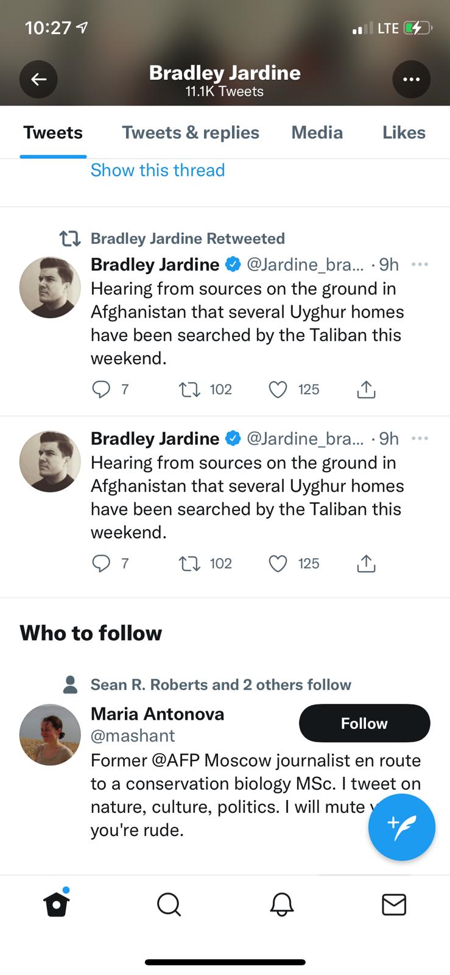The height and width of the screenshot is (975, 450).
Task: Share the first Uyghur homes tweet
Action: coord(365,389)
